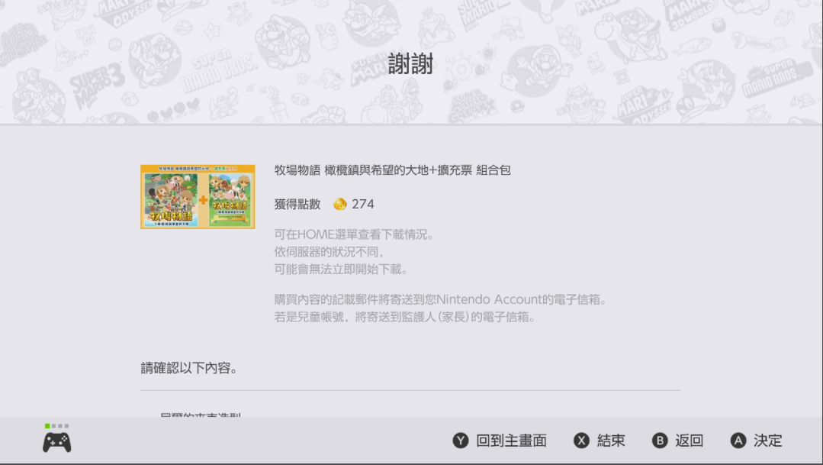823x465 pixels.
Task: Click the Nintendo Account email notice text
Action: coord(441,308)
